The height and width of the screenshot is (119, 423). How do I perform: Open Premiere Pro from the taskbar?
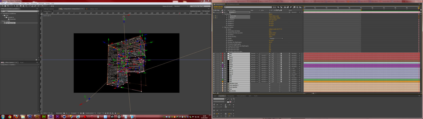(57, 117)
